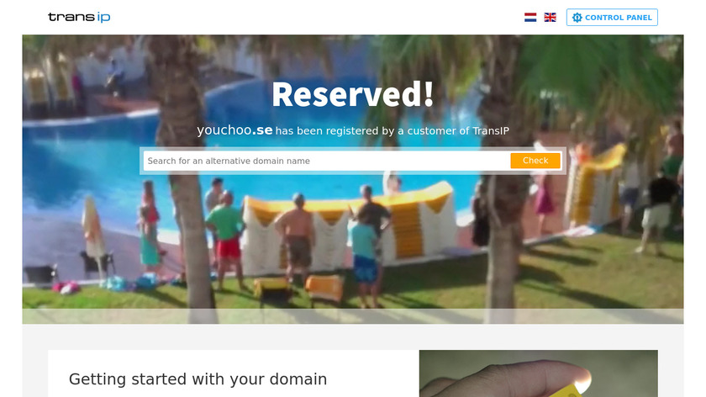706x397 pixels.
Task: Click the youchoo.se domain name text
Action: 234,130
